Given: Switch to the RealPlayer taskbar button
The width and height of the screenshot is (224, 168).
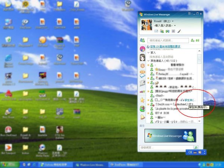Looking at the screenshot, I should pos(125,165).
